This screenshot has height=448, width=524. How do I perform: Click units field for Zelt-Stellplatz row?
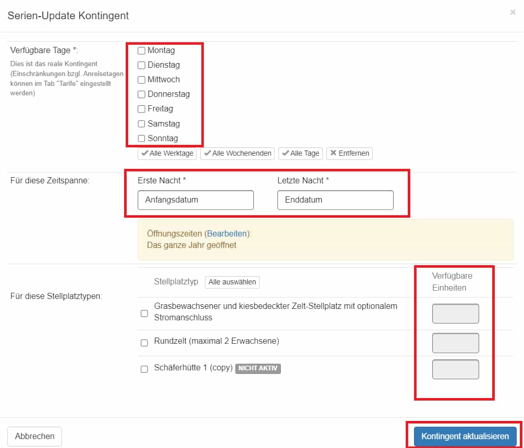click(x=456, y=314)
